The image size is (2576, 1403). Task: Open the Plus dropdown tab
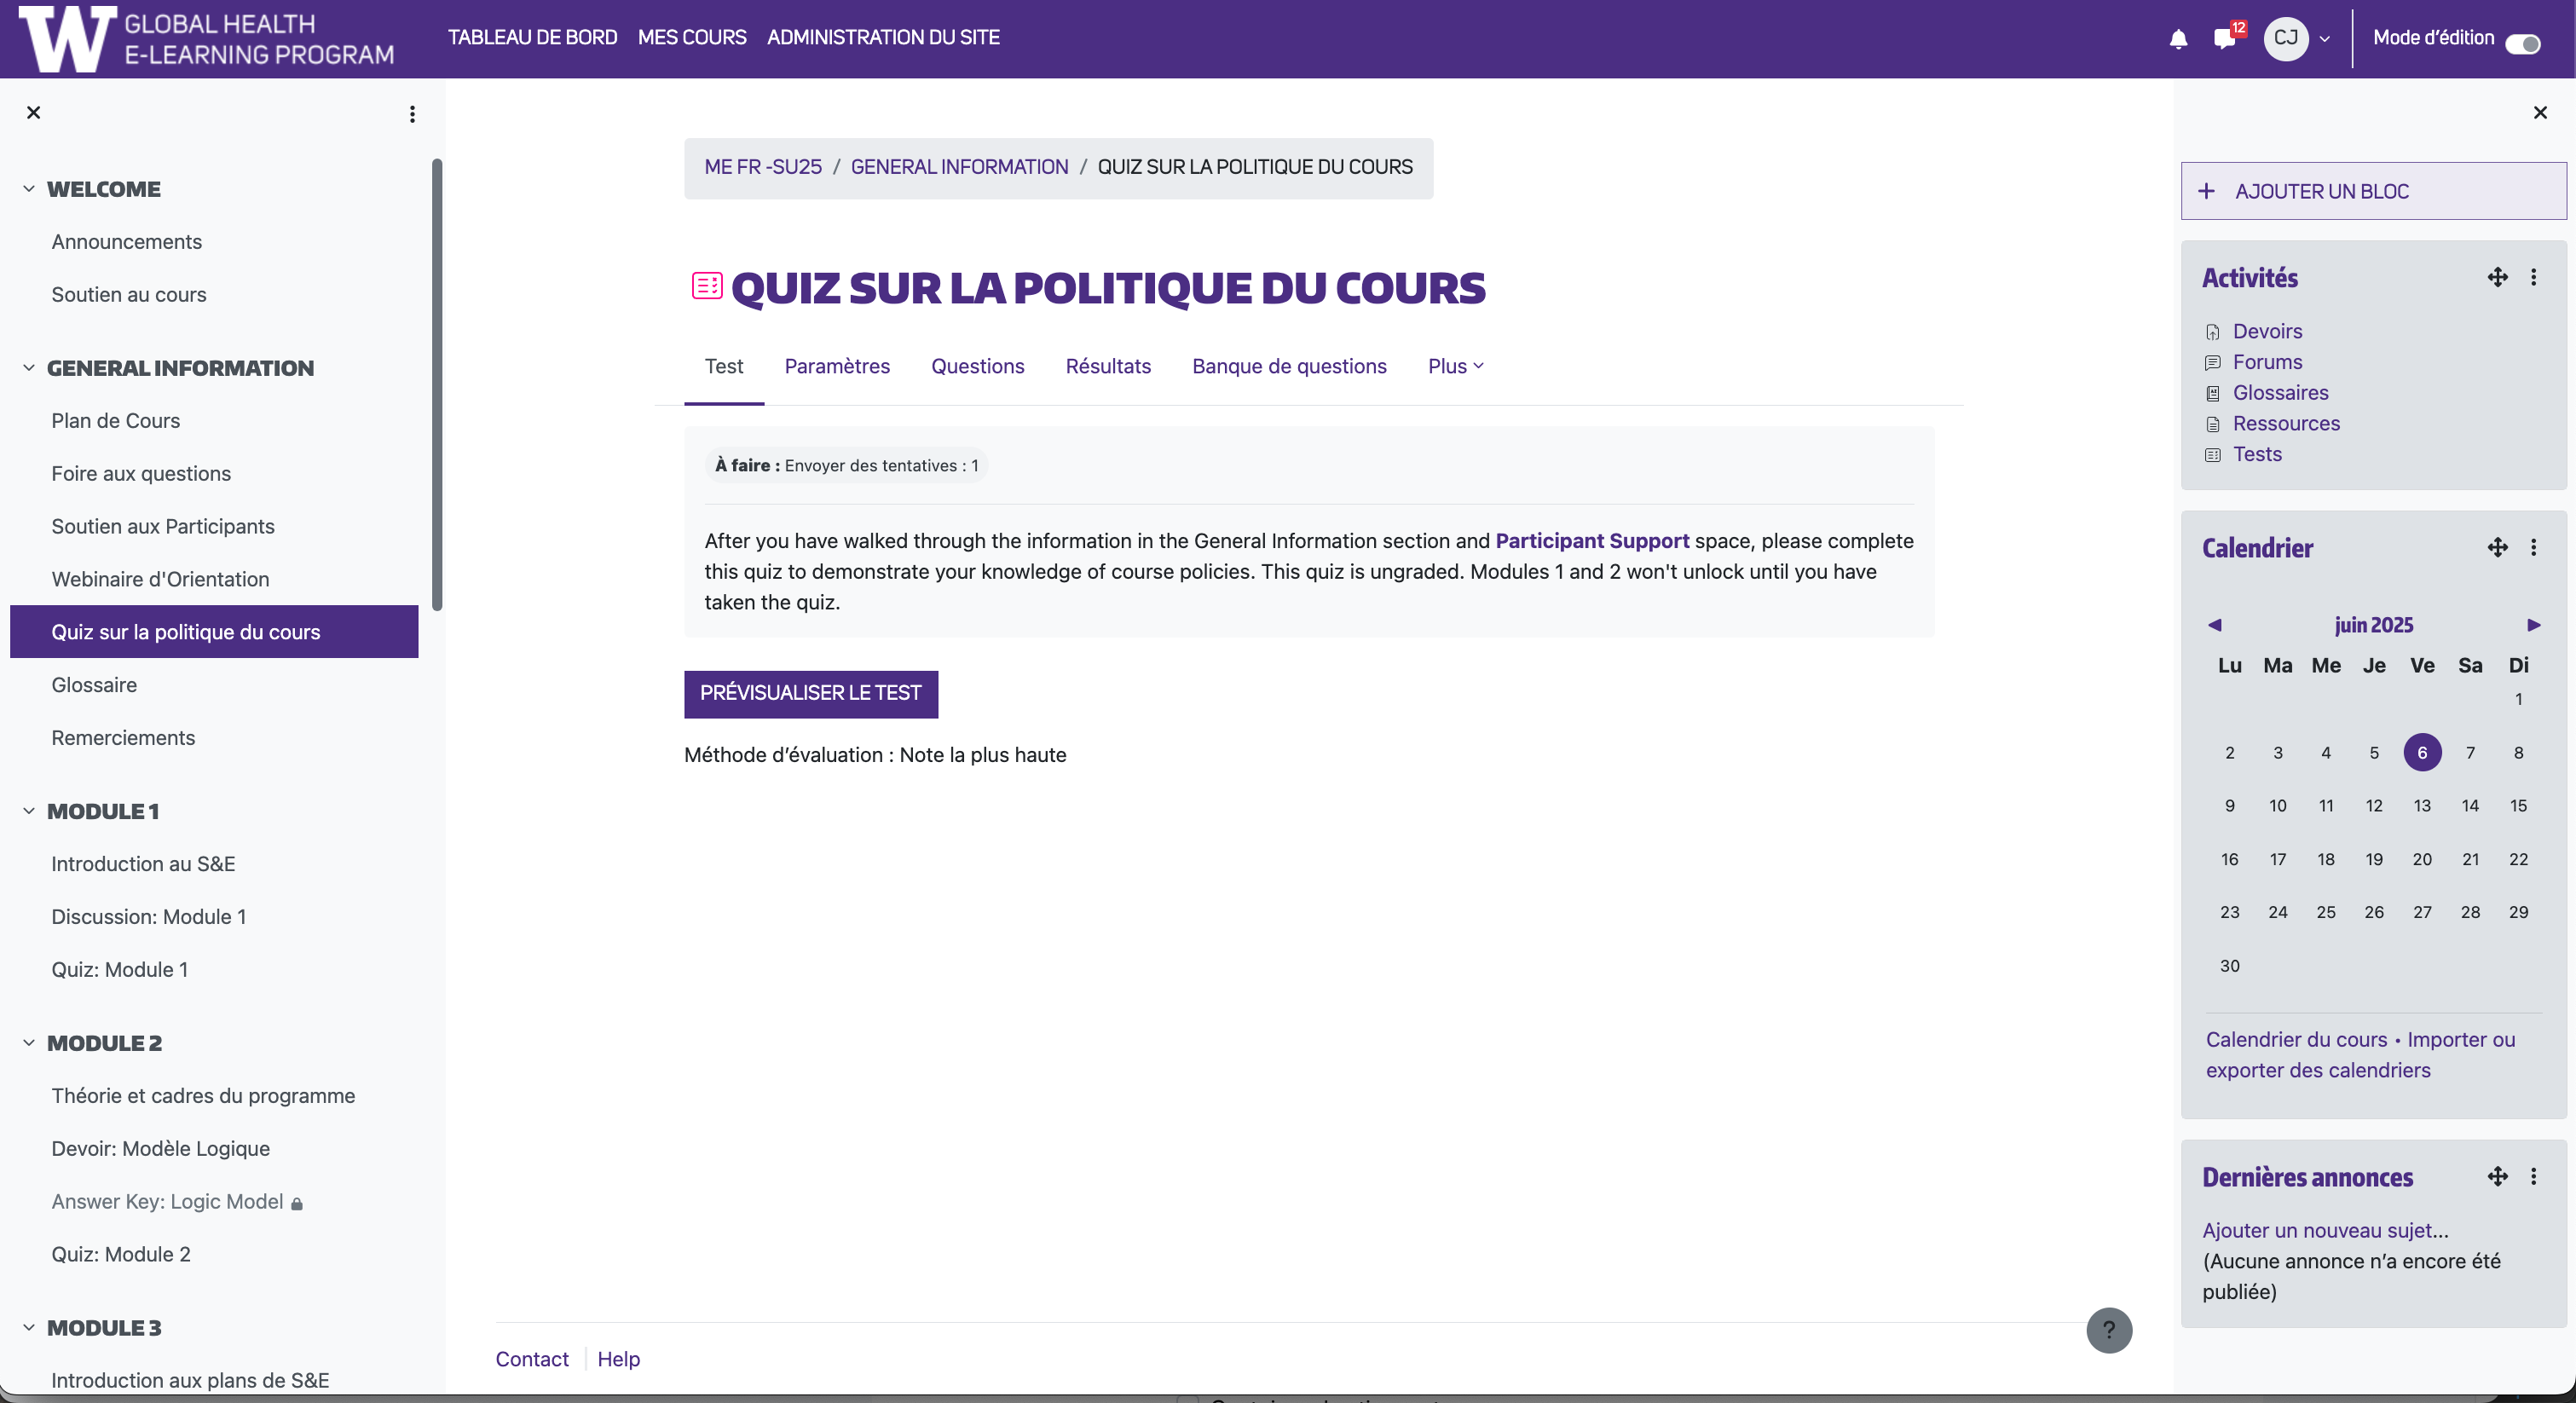[x=1455, y=366]
